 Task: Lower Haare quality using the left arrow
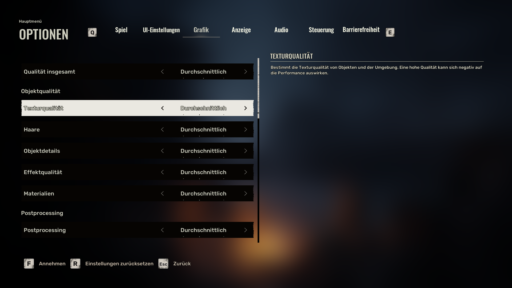click(162, 130)
